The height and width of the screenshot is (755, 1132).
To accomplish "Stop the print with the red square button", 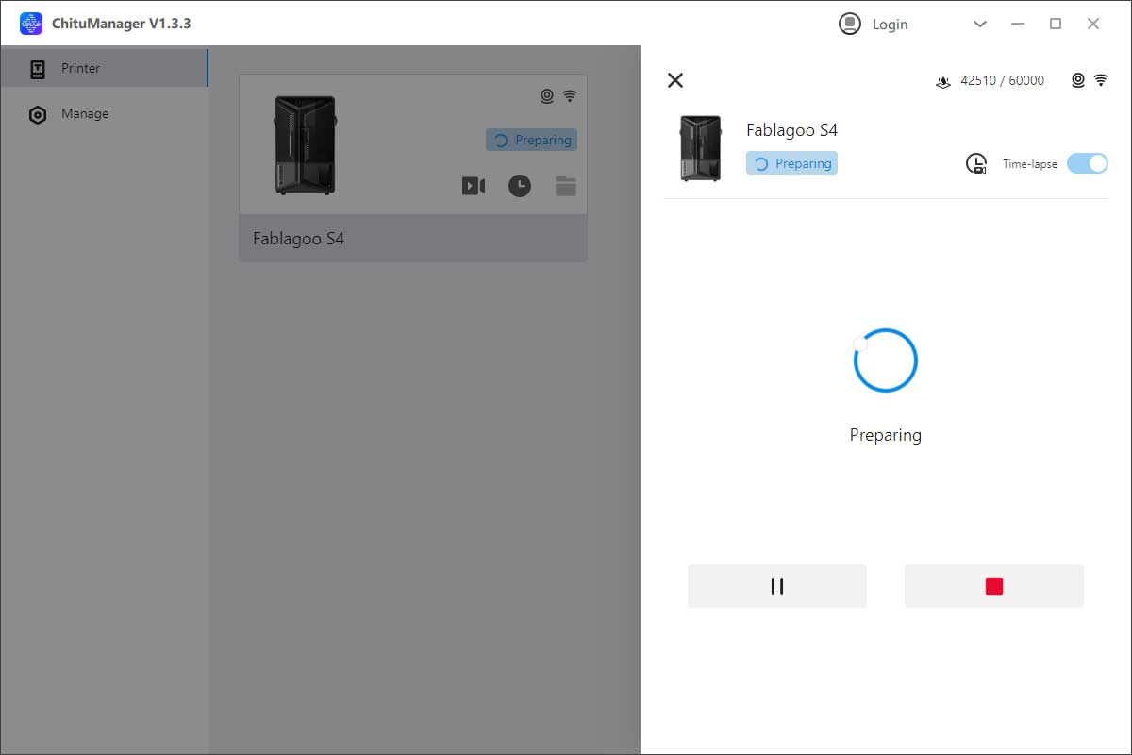I will click(994, 586).
